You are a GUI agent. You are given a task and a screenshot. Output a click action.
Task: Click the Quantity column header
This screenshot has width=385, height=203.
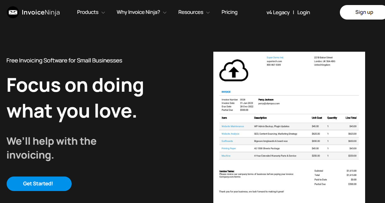point(332,118)
